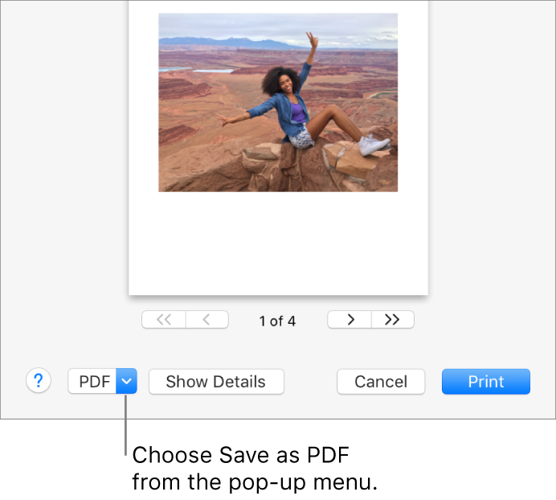Go to the first preview page
This screenshot has width=556, height=500.
pyautogui.click(x=163, y=320)
